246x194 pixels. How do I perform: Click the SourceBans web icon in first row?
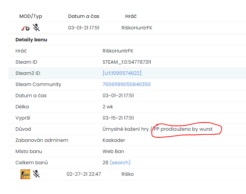(25, 28)
